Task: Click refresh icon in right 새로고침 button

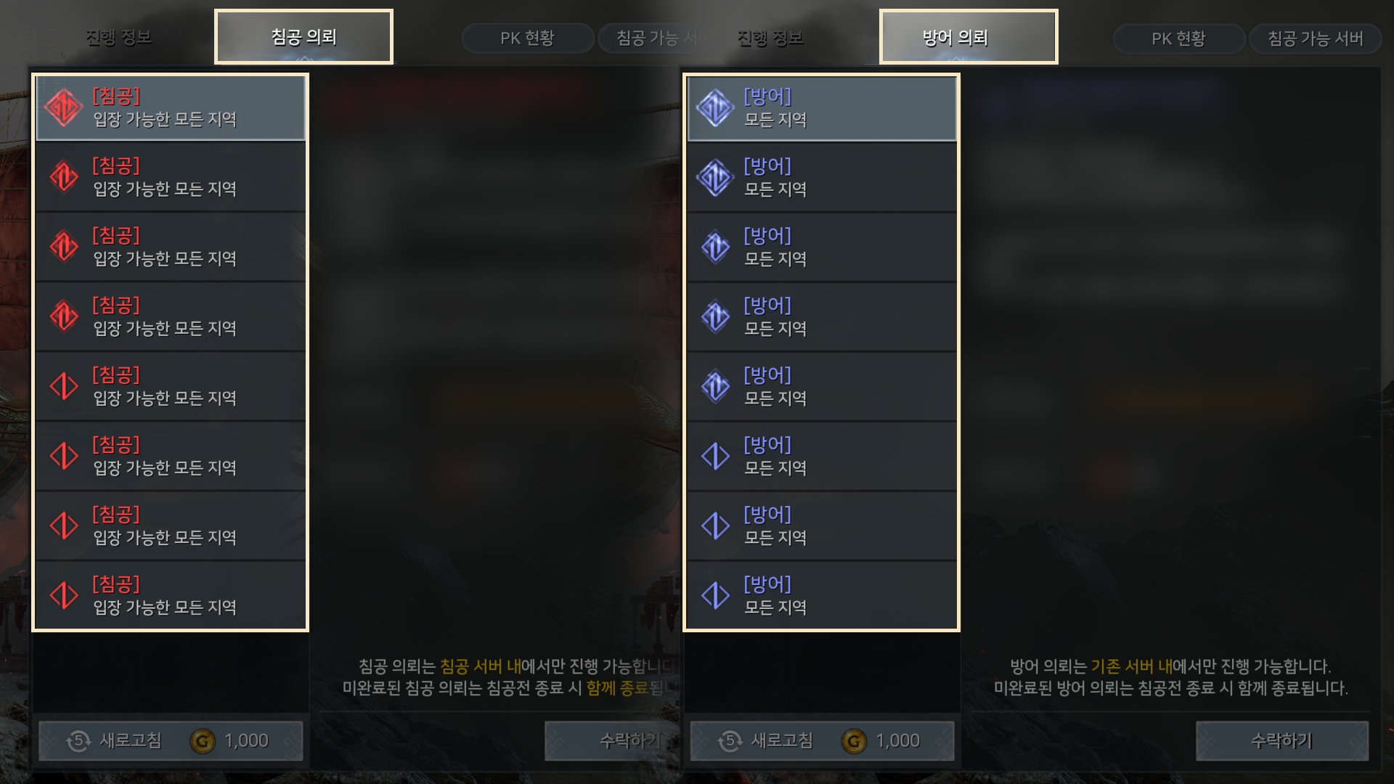Action: [729, 740]
